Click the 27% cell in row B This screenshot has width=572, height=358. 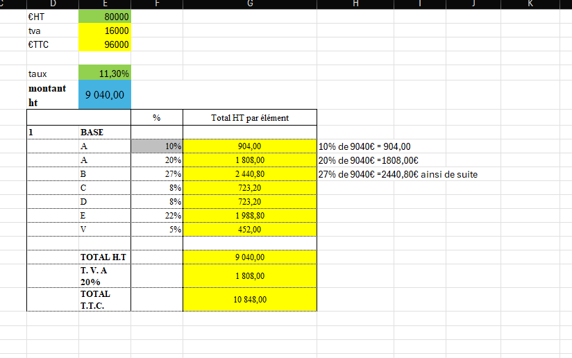pos(157,174)
